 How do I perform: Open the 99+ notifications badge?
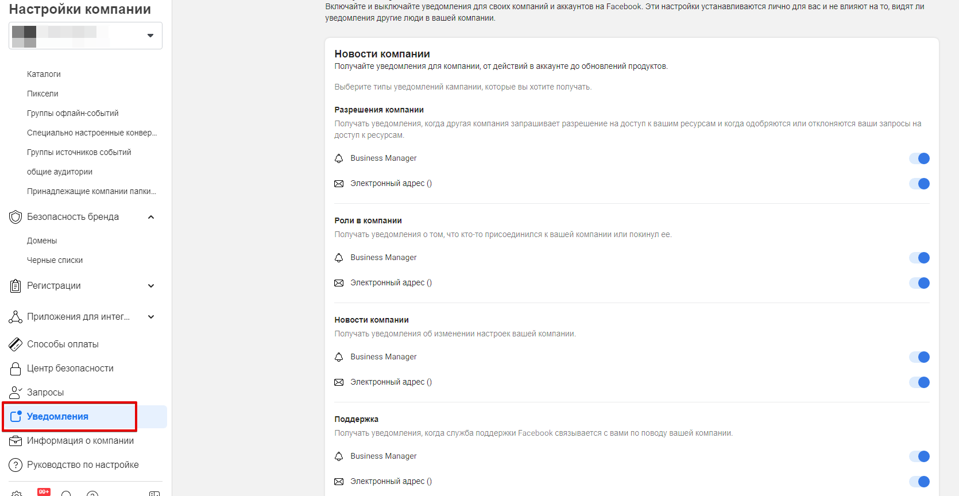click(44, 492)
